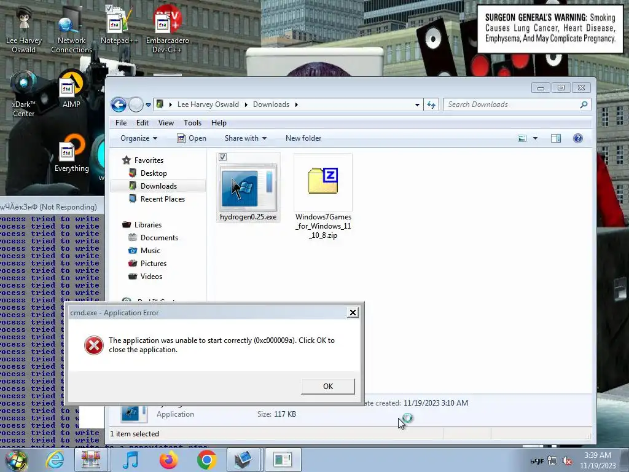
Task: Open the music player taskbar icon
Action: [130, 460]
